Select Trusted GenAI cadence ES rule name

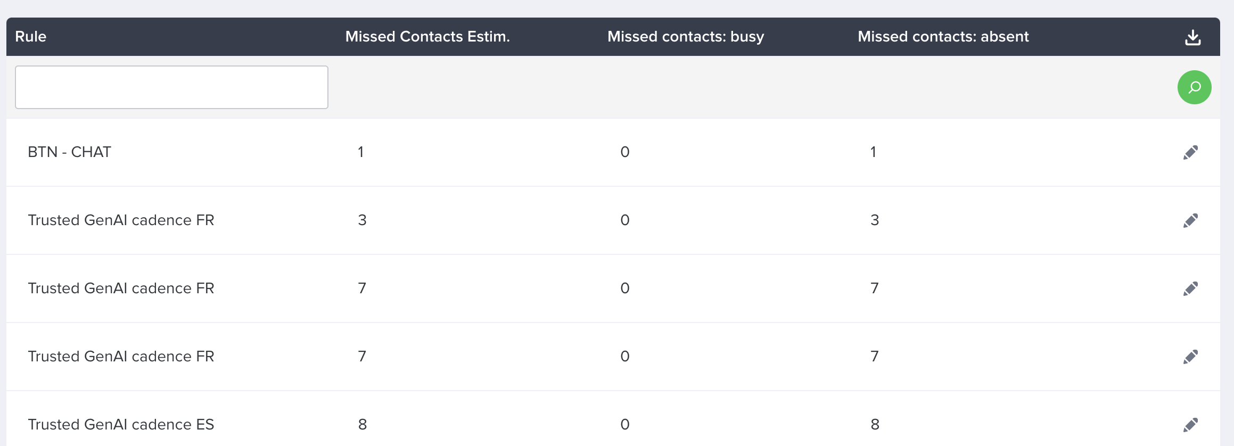(x=121, y=425)
